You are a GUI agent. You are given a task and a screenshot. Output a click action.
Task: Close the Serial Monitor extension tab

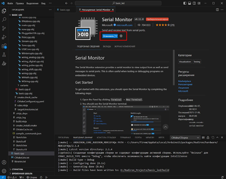113,10
